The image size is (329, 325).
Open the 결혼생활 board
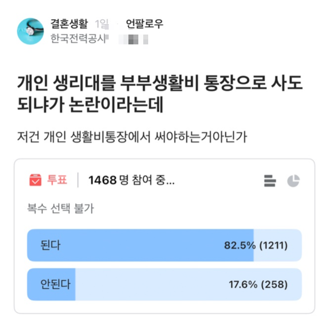click(69, 24)
